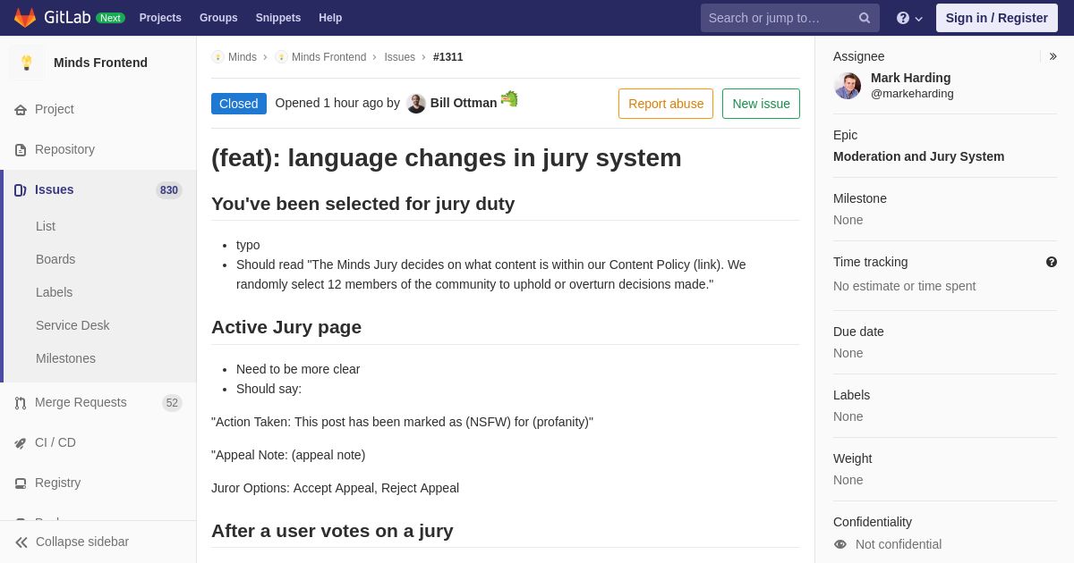This screenshot has height=563, width=1074.
Task: Open Snippets in the top navigation
Action: [x=278, y=18]
